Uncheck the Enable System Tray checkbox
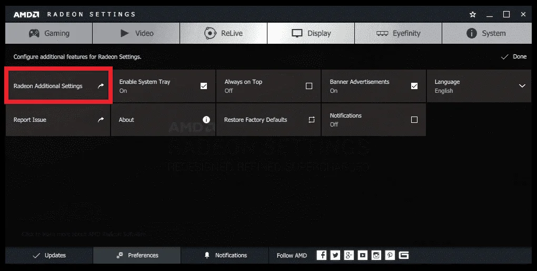The width and height of the screenshot is (537, 271). click(204, 86)
